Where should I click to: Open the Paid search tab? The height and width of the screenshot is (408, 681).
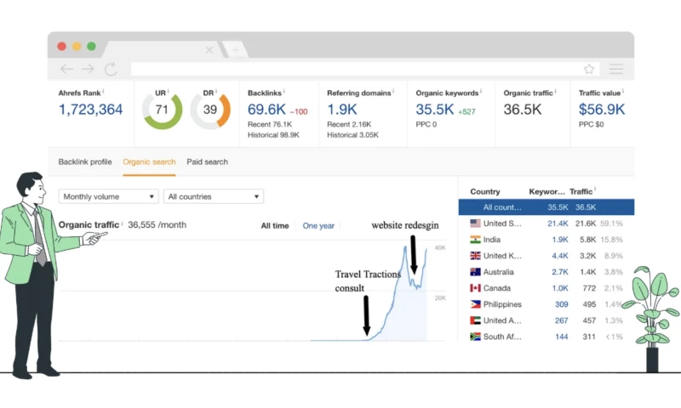[207, 161]
